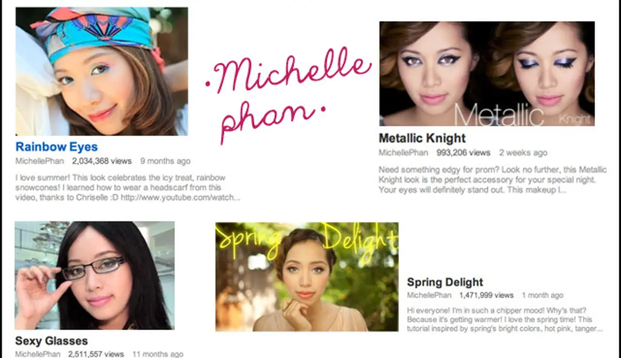
Task: Click the Metallic Knight description text
Action: (492, 180)
